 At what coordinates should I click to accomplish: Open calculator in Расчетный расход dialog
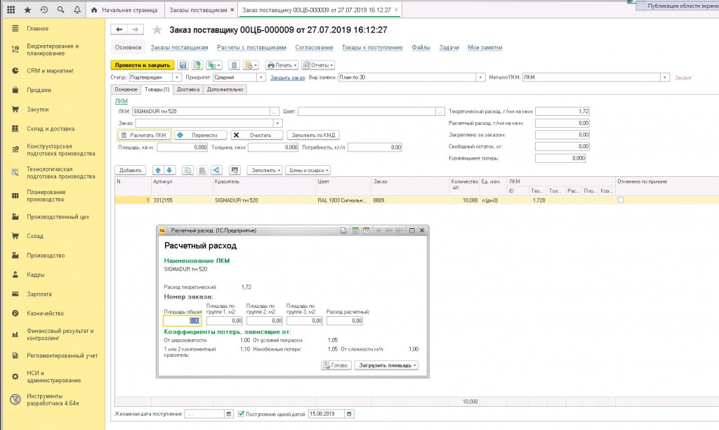(x=355, y=230)
